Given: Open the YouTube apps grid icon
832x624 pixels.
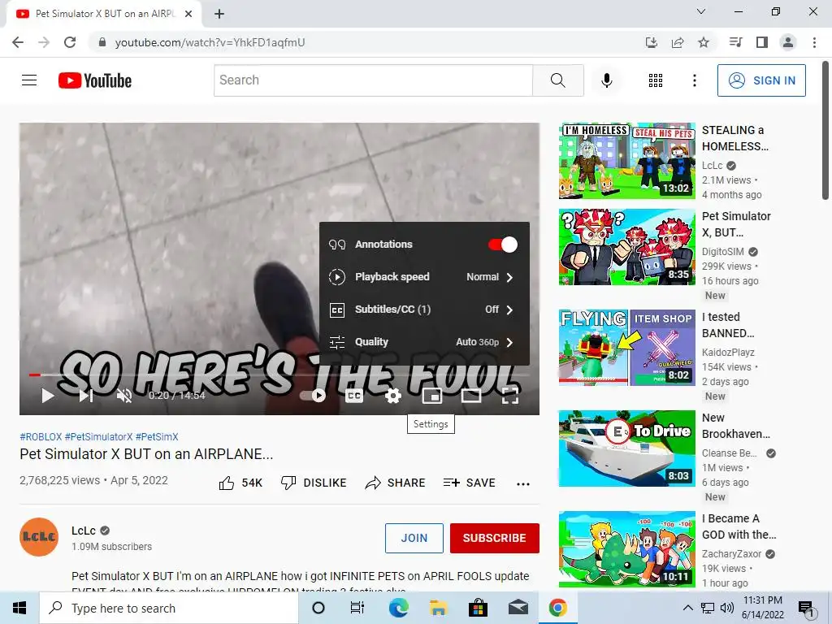Looking at the screenshot, I should coord(656,80).
